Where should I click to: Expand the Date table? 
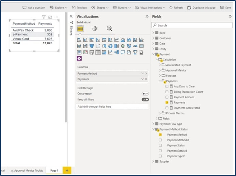(153, 43)
